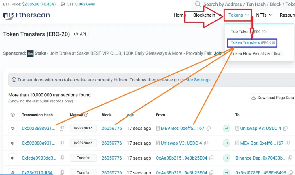Copy To address Binance Dep: 0x70433b...
Viewport: 295px width, 175px height.
[290, 158]
